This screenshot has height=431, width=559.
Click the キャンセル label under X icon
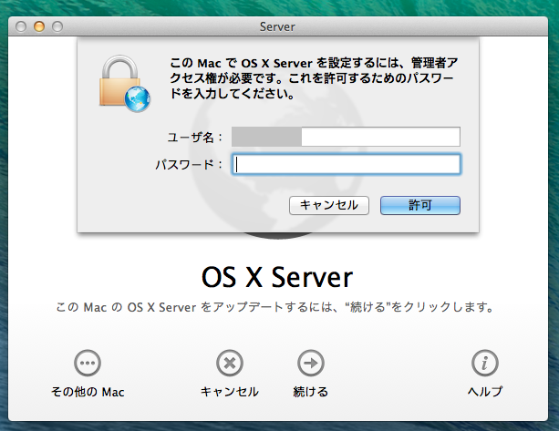[230, 392]
